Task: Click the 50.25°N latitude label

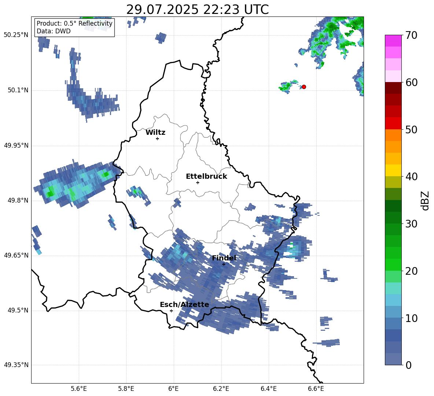Action: 16,35
